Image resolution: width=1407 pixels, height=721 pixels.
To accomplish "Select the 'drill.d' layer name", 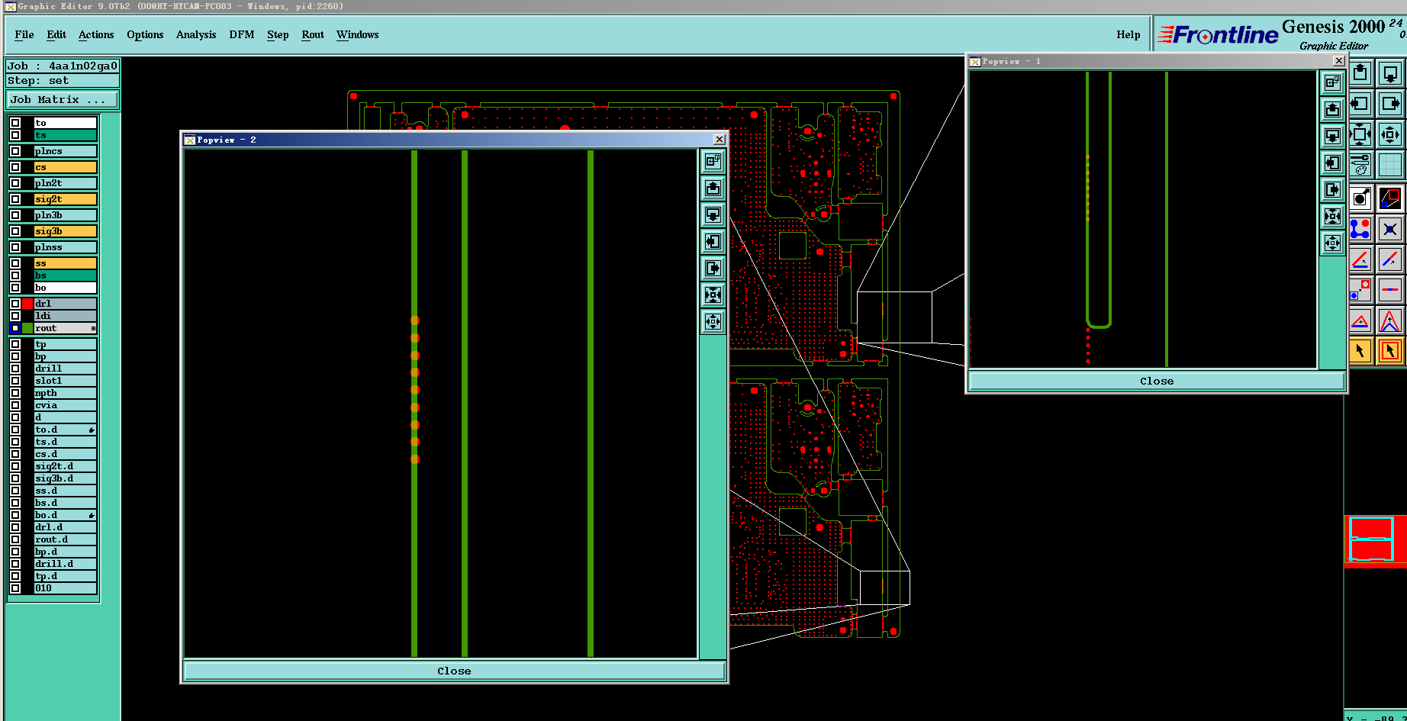I will point(65,564).
